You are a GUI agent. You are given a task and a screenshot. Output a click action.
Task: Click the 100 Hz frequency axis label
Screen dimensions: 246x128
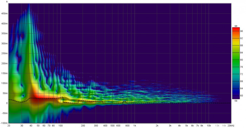pyautogui.click(x=60, y=126)
